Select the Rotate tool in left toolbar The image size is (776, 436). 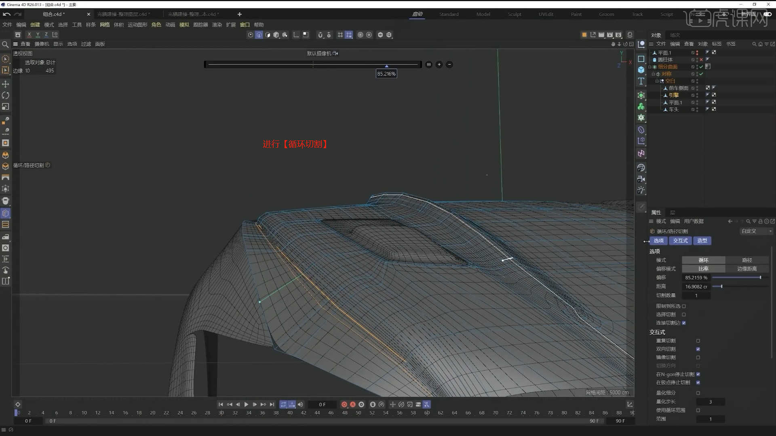[x=6, y=95]
